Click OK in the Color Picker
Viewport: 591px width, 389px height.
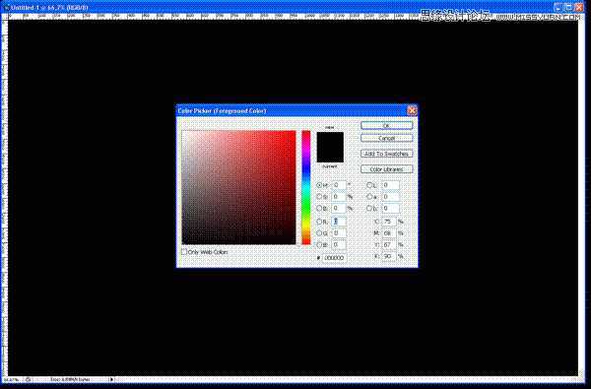coord(386,125)
